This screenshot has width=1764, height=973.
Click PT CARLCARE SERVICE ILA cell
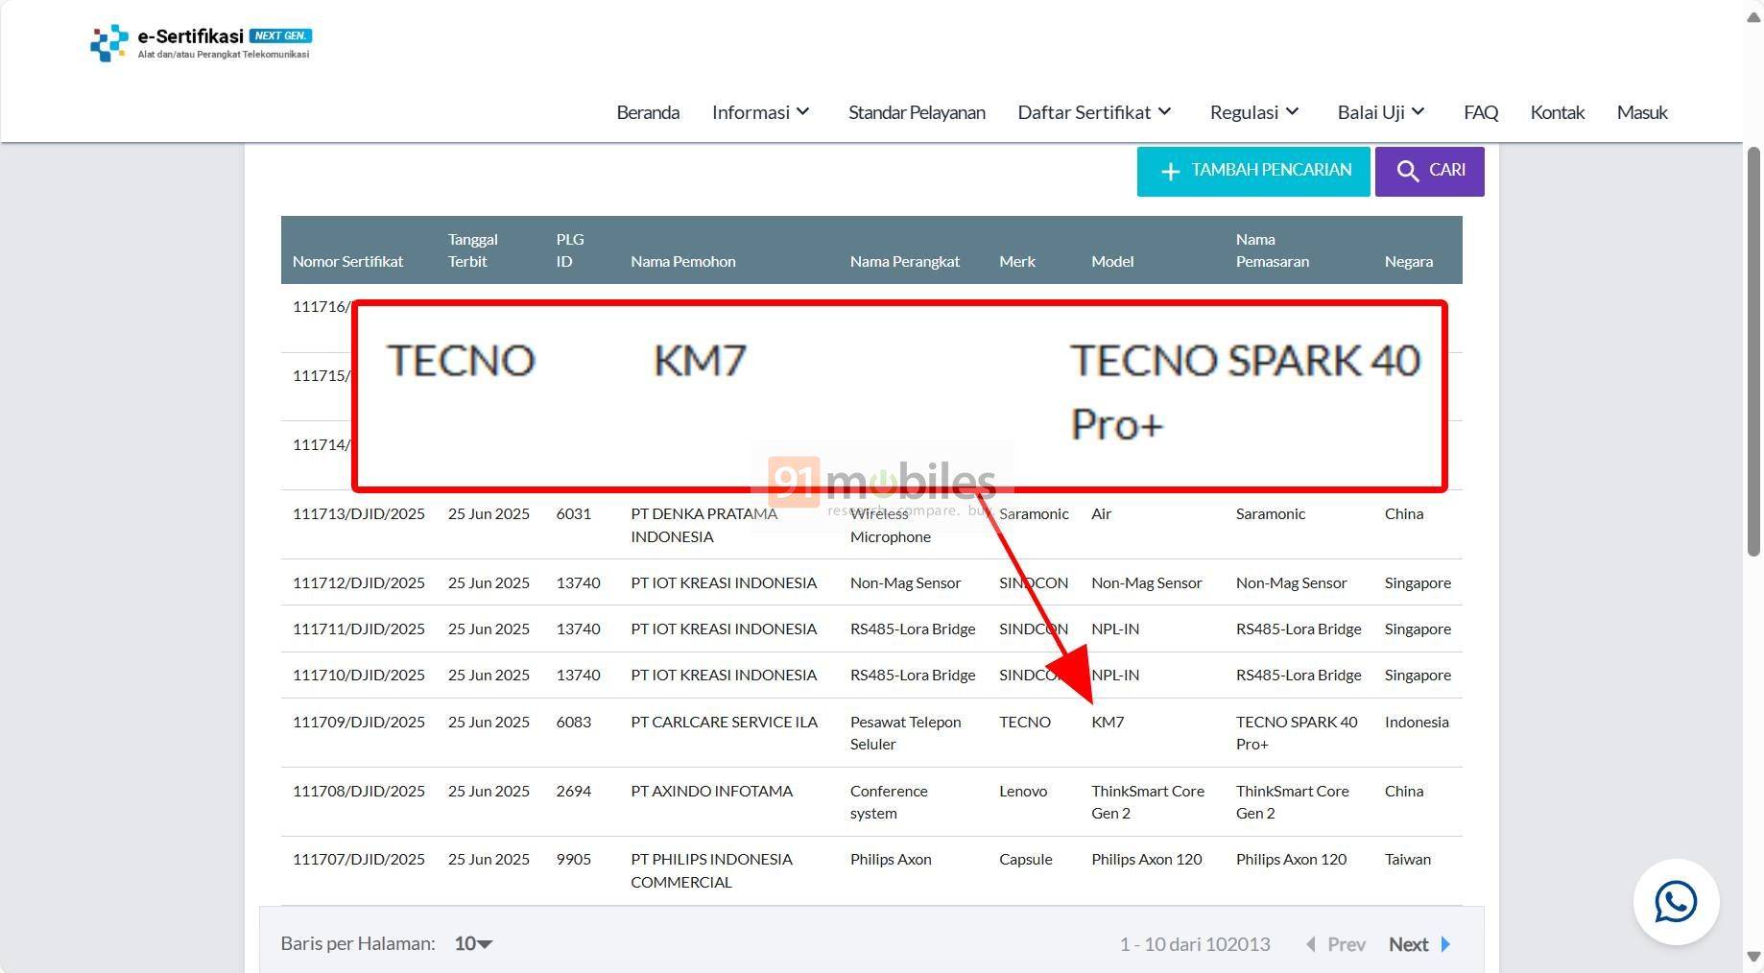click(724, 722)
